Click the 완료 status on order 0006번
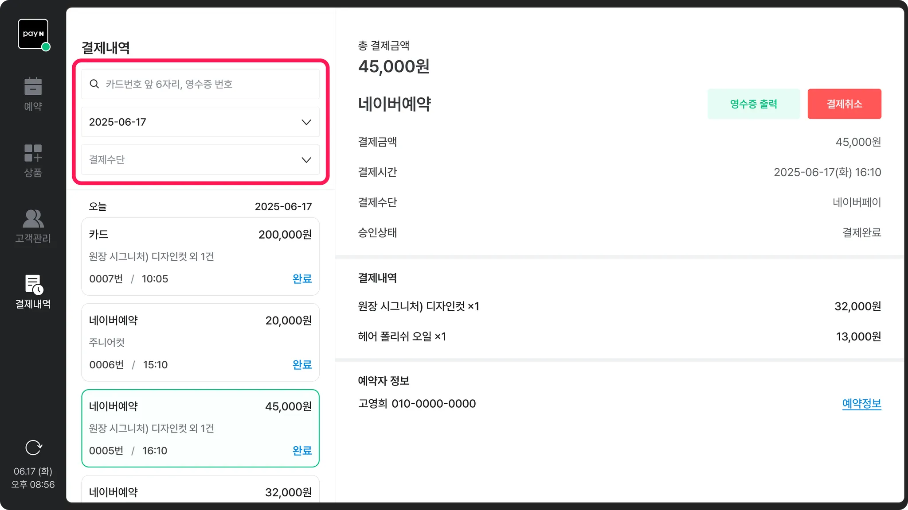Image resolution: width=908 pixels, height=510 pixels. coord(302,365)
